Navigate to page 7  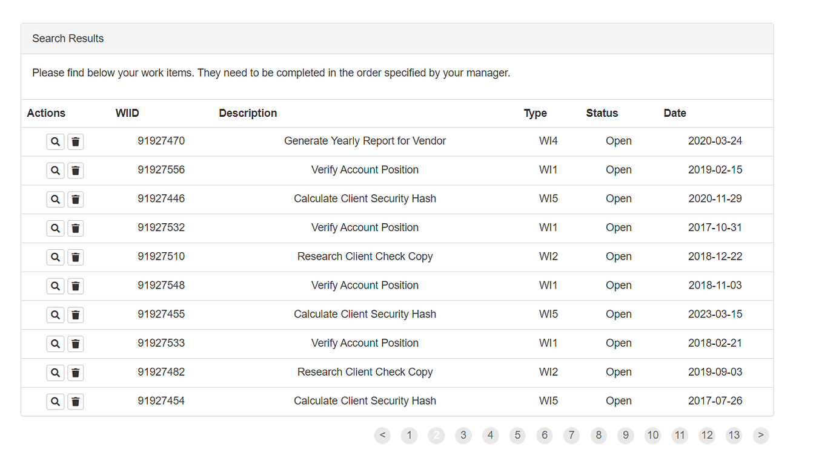pos(571,435)
